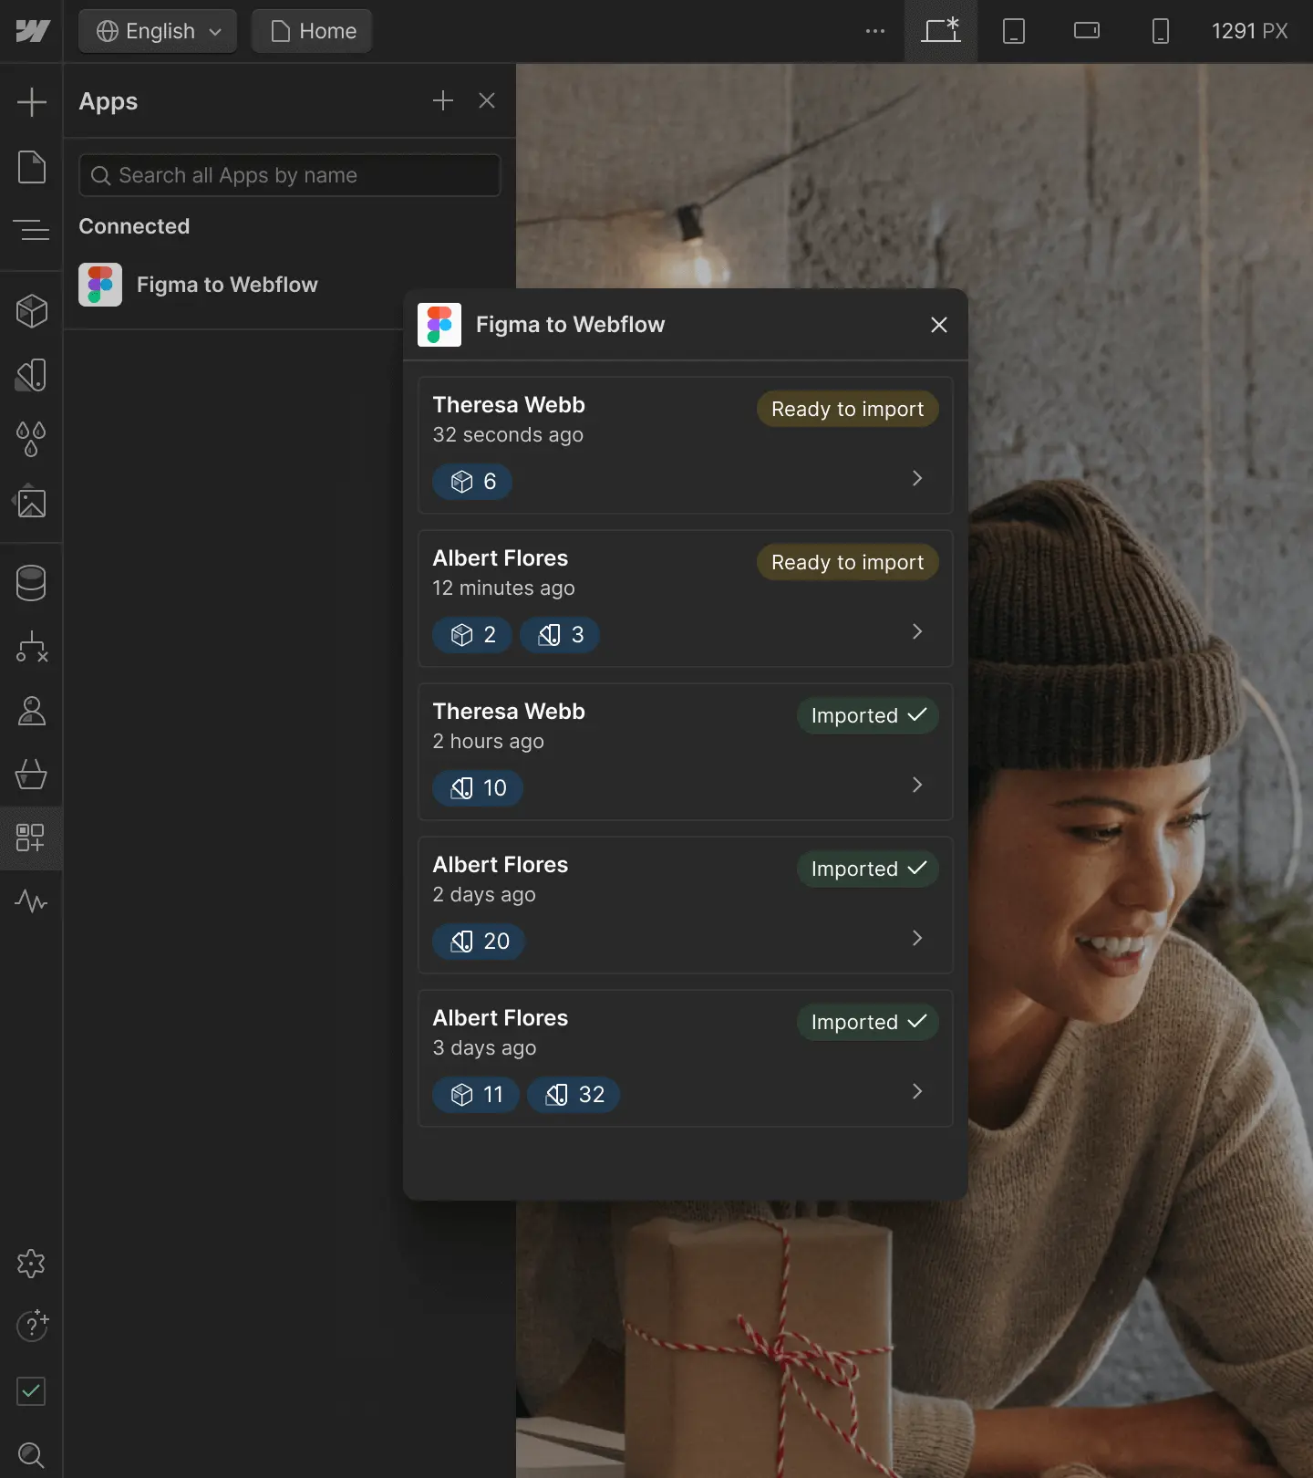Open the three-dot more options menu
The height and width of the screenshot is (1478, 1313).
pyautogui.click(x=875, y=31)
